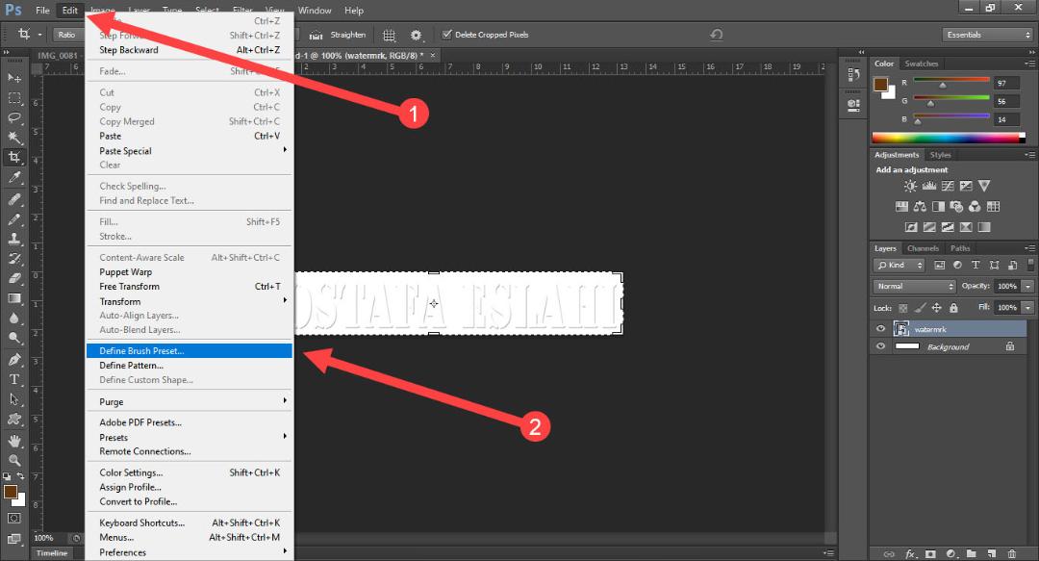The height and width of the screenshot is (561, 1039).
Task: Select the Zoom tool in toolbox
Action: (13, 460)
